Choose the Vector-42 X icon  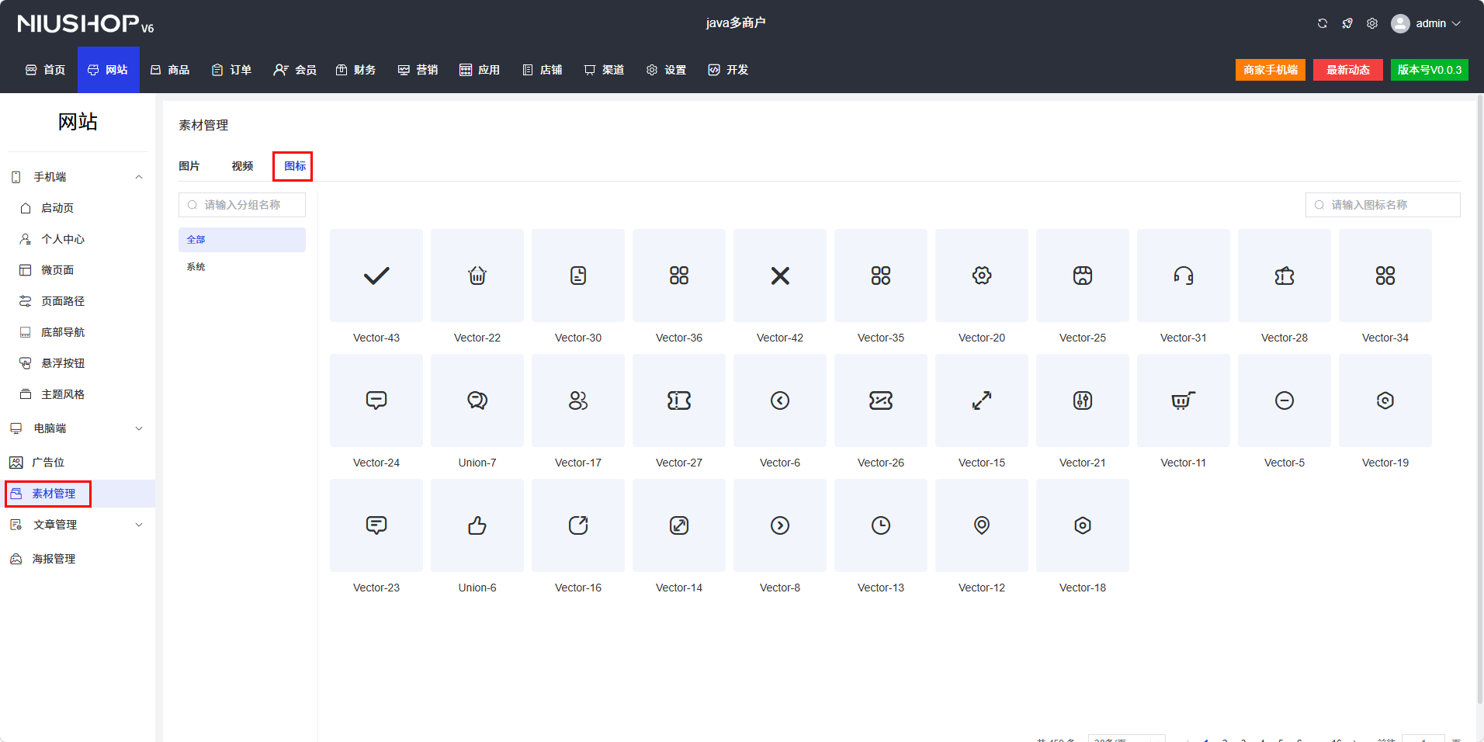click(780, 276)
